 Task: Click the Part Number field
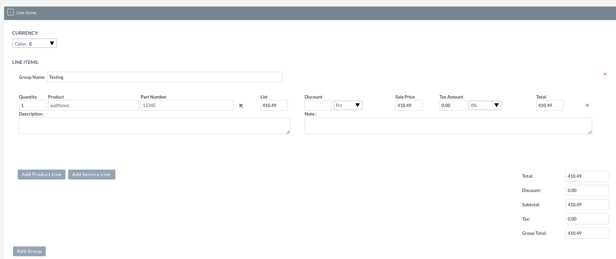187,105
